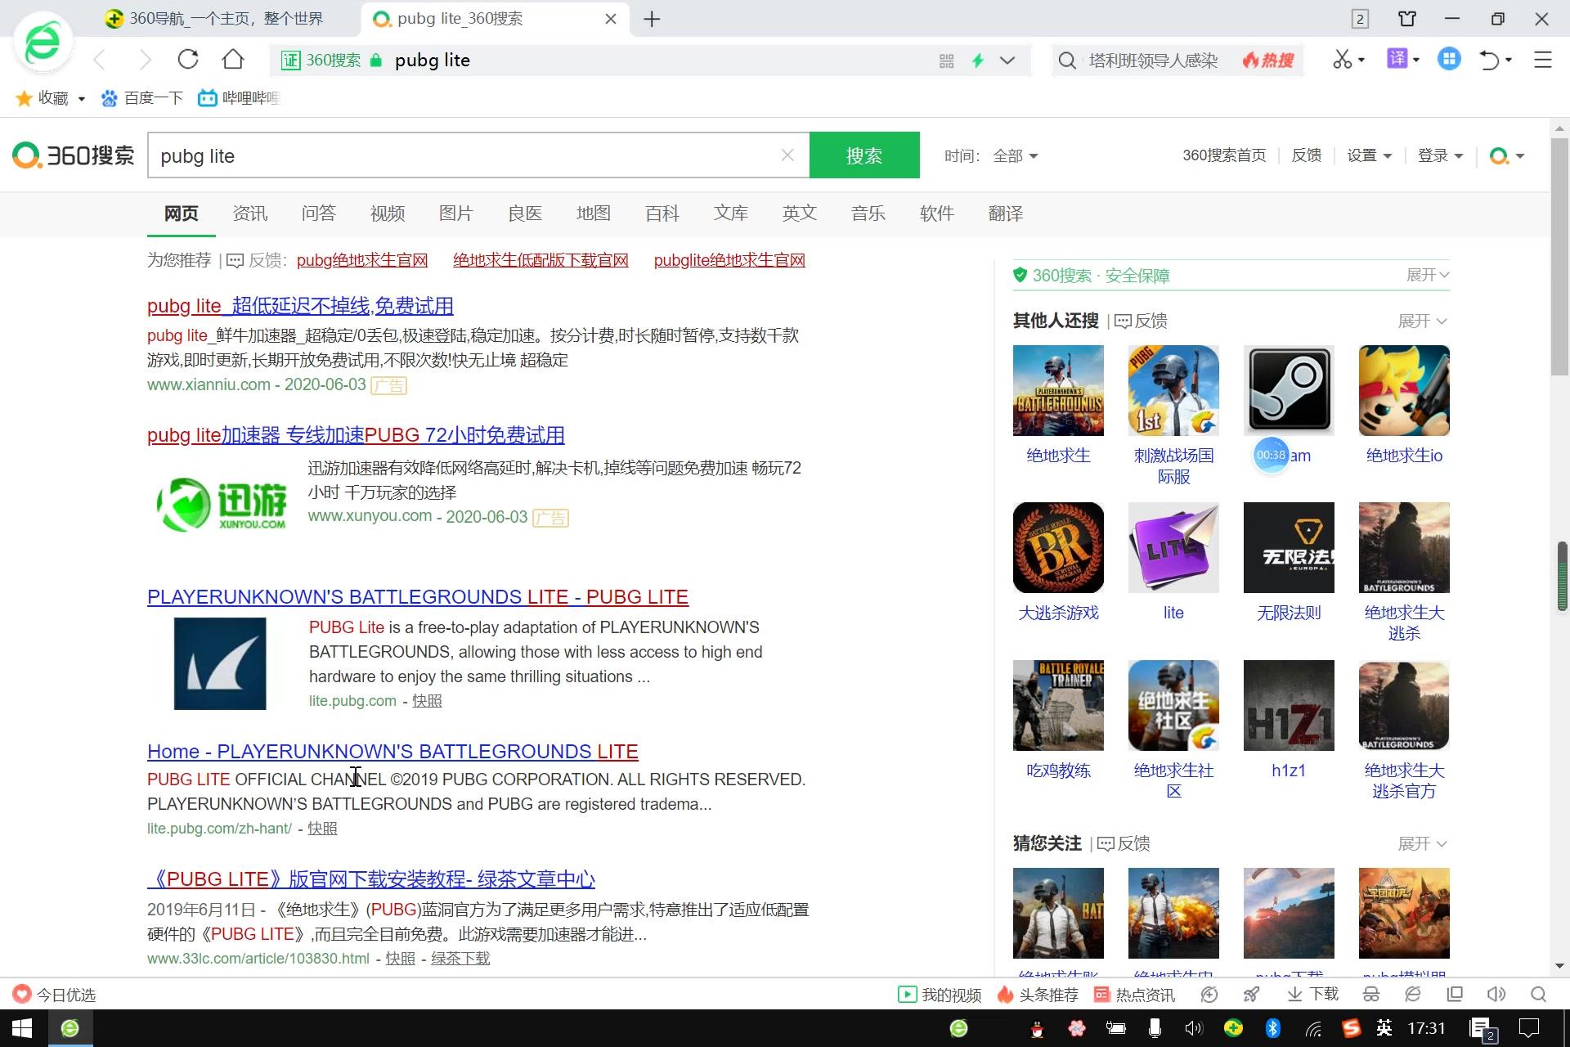Viewport: 1570px width, 1047px height.
Task: Click the 反馈 link in header
Action: click(1306, 155)
